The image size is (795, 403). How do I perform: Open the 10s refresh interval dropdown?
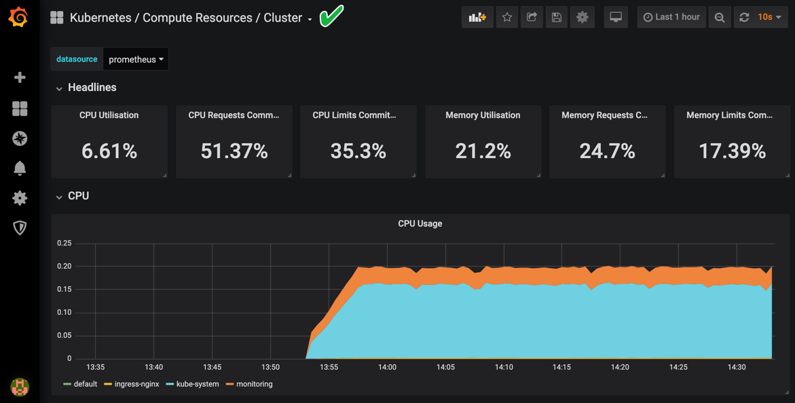pos(771,17)
